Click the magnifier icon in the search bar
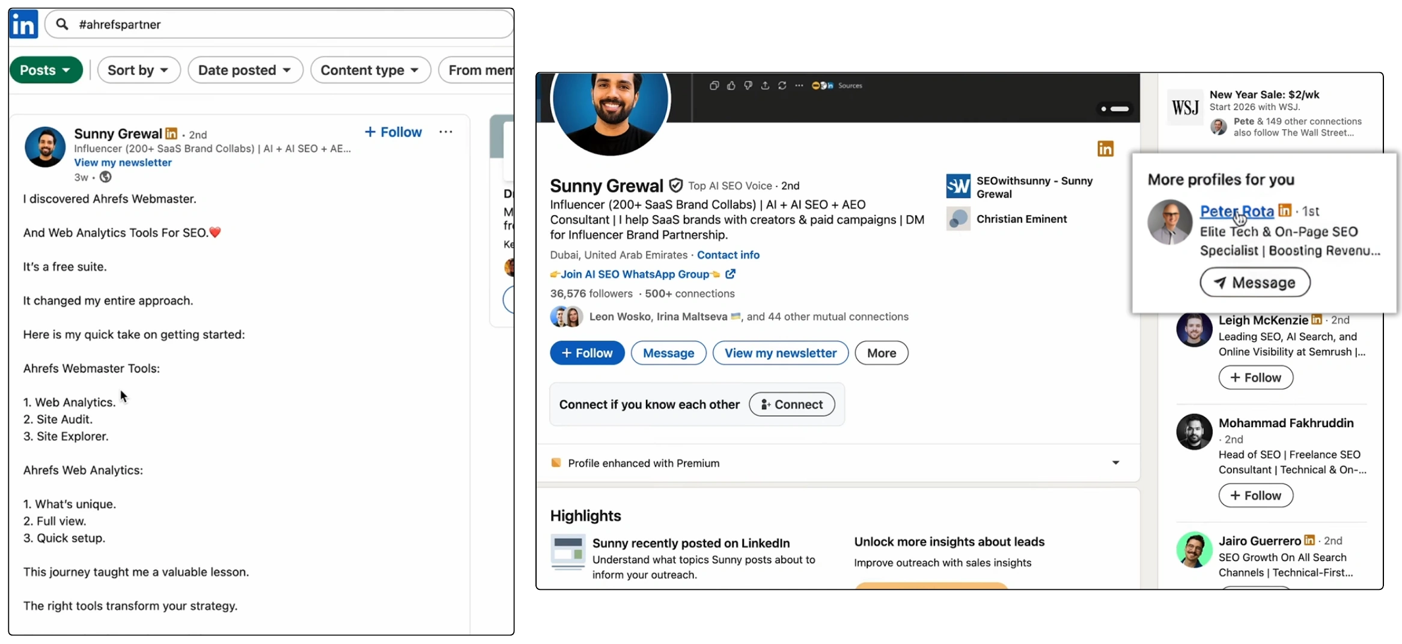This screenshot has height=644, width=1402. (62, 24)
